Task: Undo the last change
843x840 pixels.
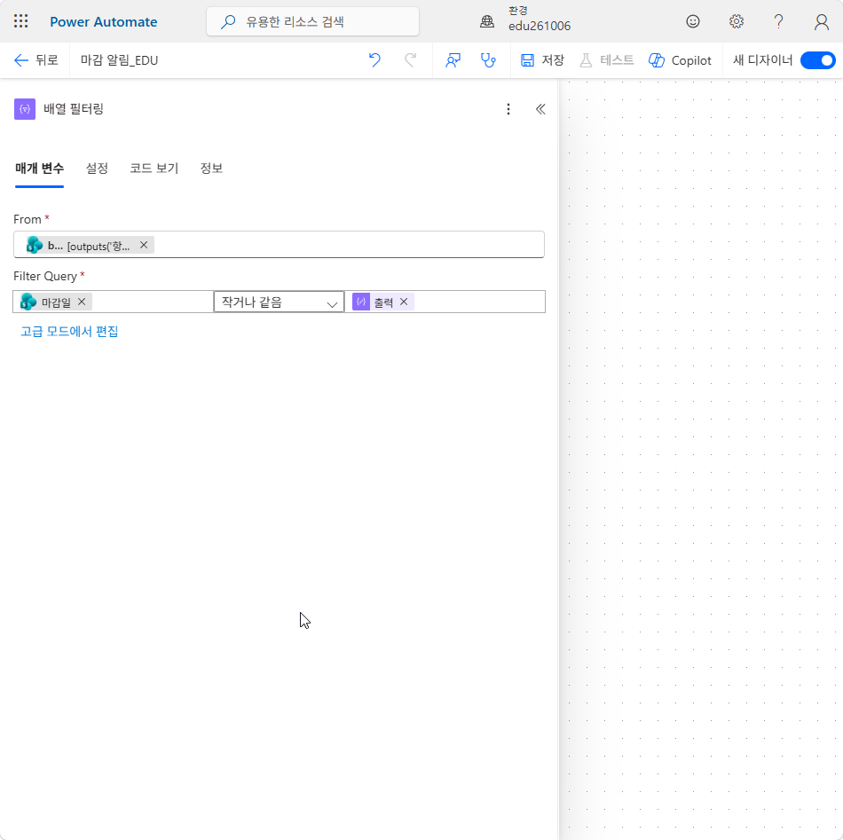Action: pyautogui.click(x=374, y=60)
